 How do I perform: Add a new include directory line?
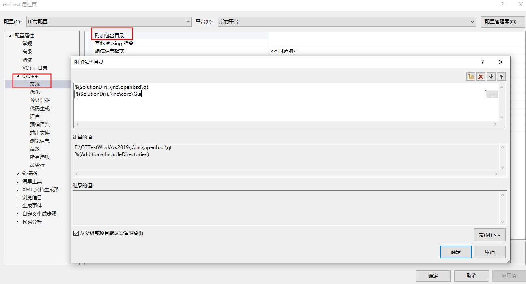tap(471, 77)
